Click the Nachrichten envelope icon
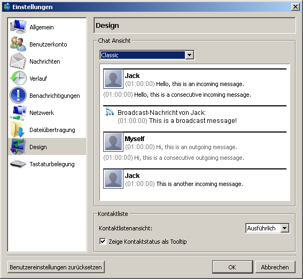303x279 pixels. pyautogui.click(x=18, y=61)
